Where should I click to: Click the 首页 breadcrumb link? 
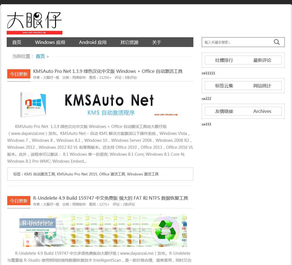40,56
